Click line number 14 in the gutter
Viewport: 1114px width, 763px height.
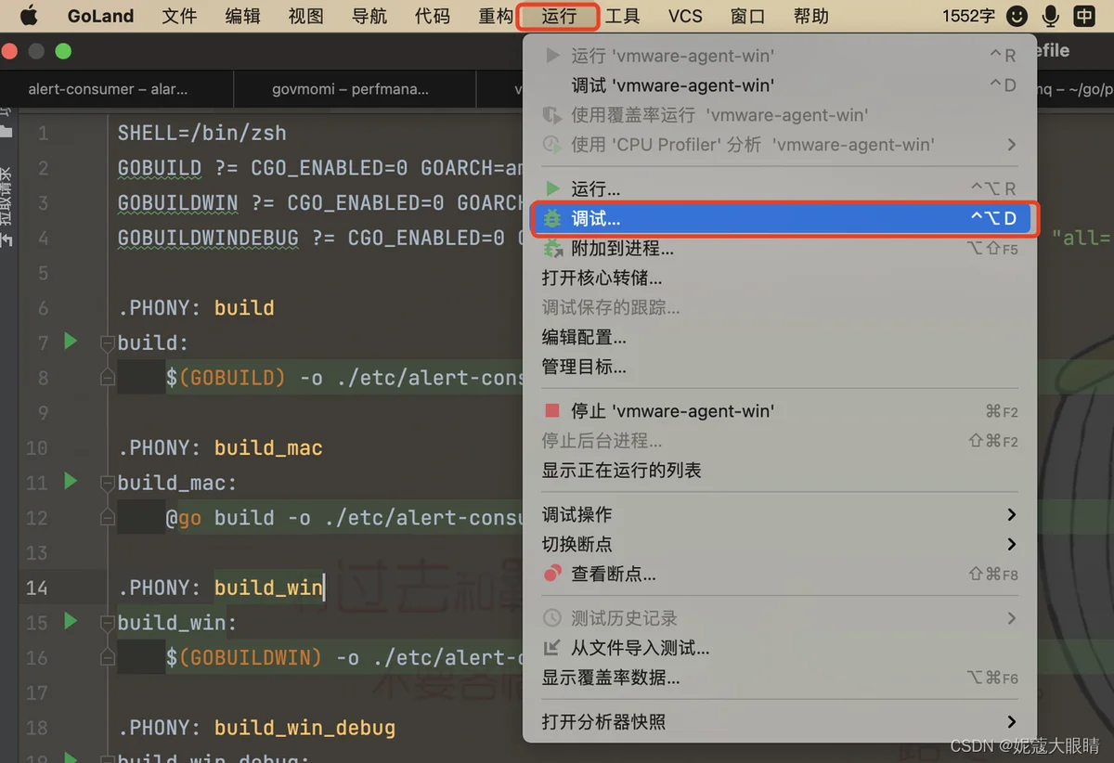point(37,588)
